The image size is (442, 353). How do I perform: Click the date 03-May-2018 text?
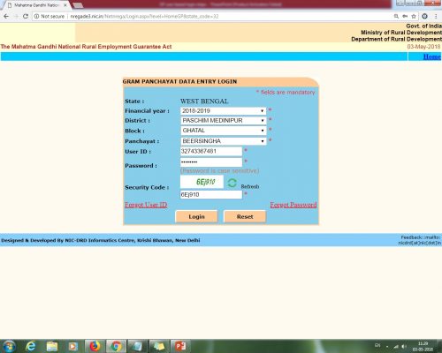click(x=423, y=47)
